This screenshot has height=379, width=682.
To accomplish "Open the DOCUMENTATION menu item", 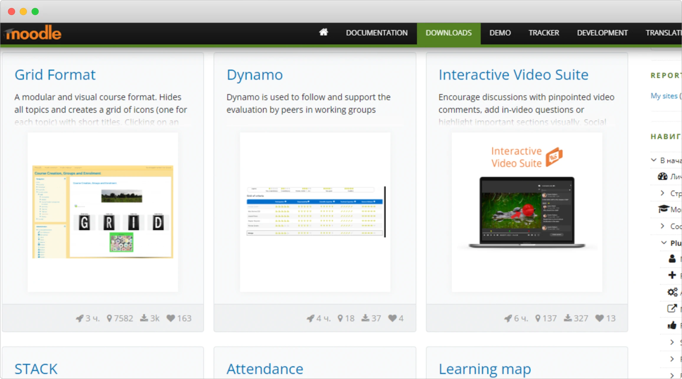I will click(377, 33).
